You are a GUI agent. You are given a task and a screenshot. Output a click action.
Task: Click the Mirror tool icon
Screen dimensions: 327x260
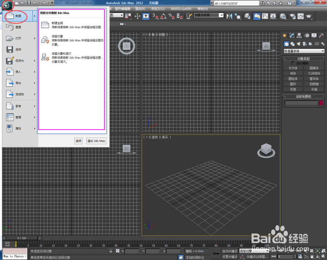tap(229, 16)
